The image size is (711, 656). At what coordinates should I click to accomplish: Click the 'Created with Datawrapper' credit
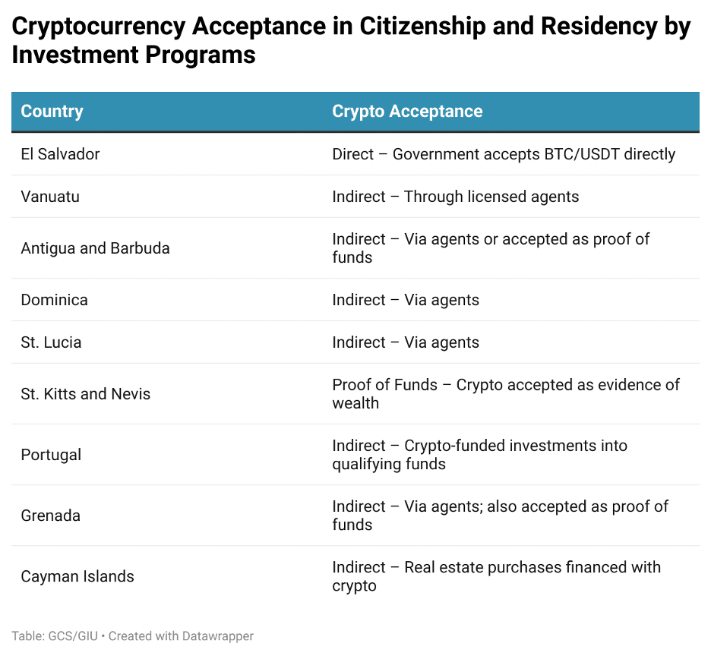181,636
